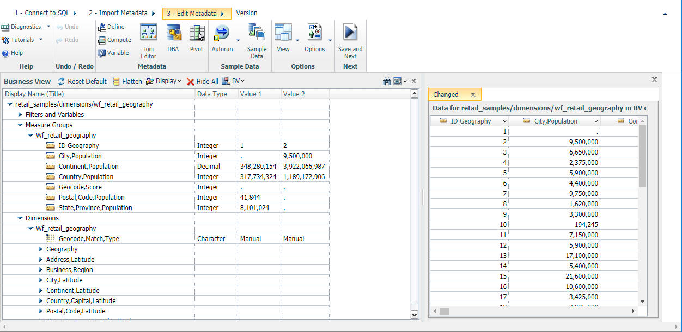Select the Continent,Population measure
The width and height of the screenshot is (682, 332).
166,167
